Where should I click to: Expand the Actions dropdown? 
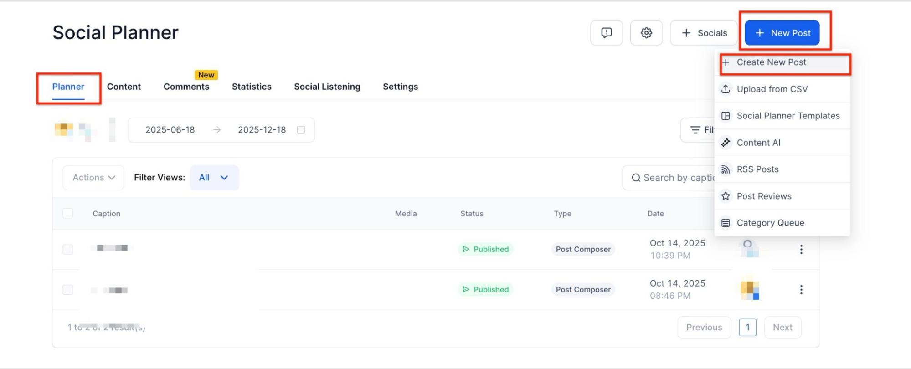(x=93, y=178)
